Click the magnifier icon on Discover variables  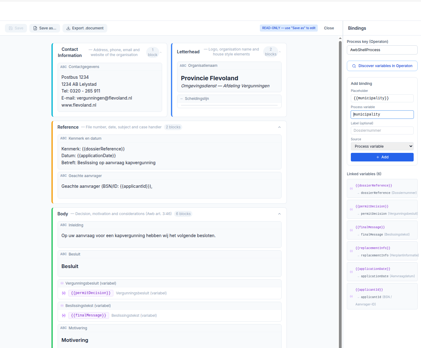[354, 66]
